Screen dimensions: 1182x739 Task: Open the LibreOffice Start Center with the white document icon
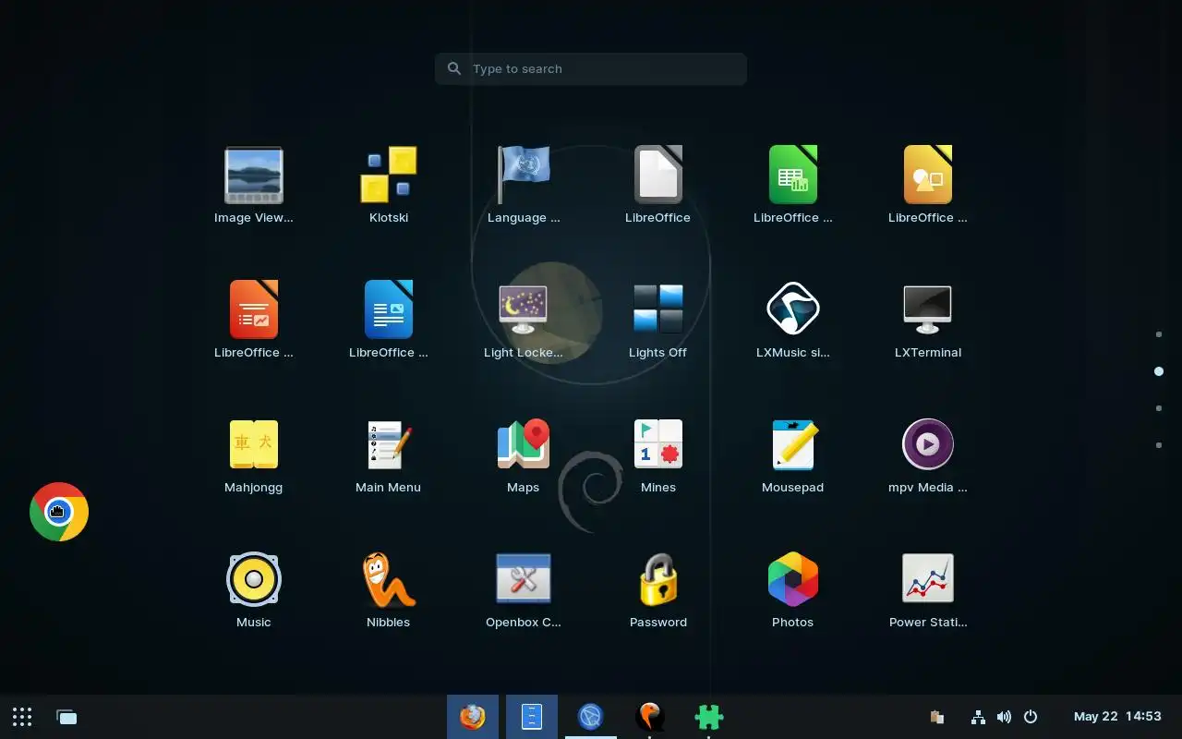pos(658,176)
